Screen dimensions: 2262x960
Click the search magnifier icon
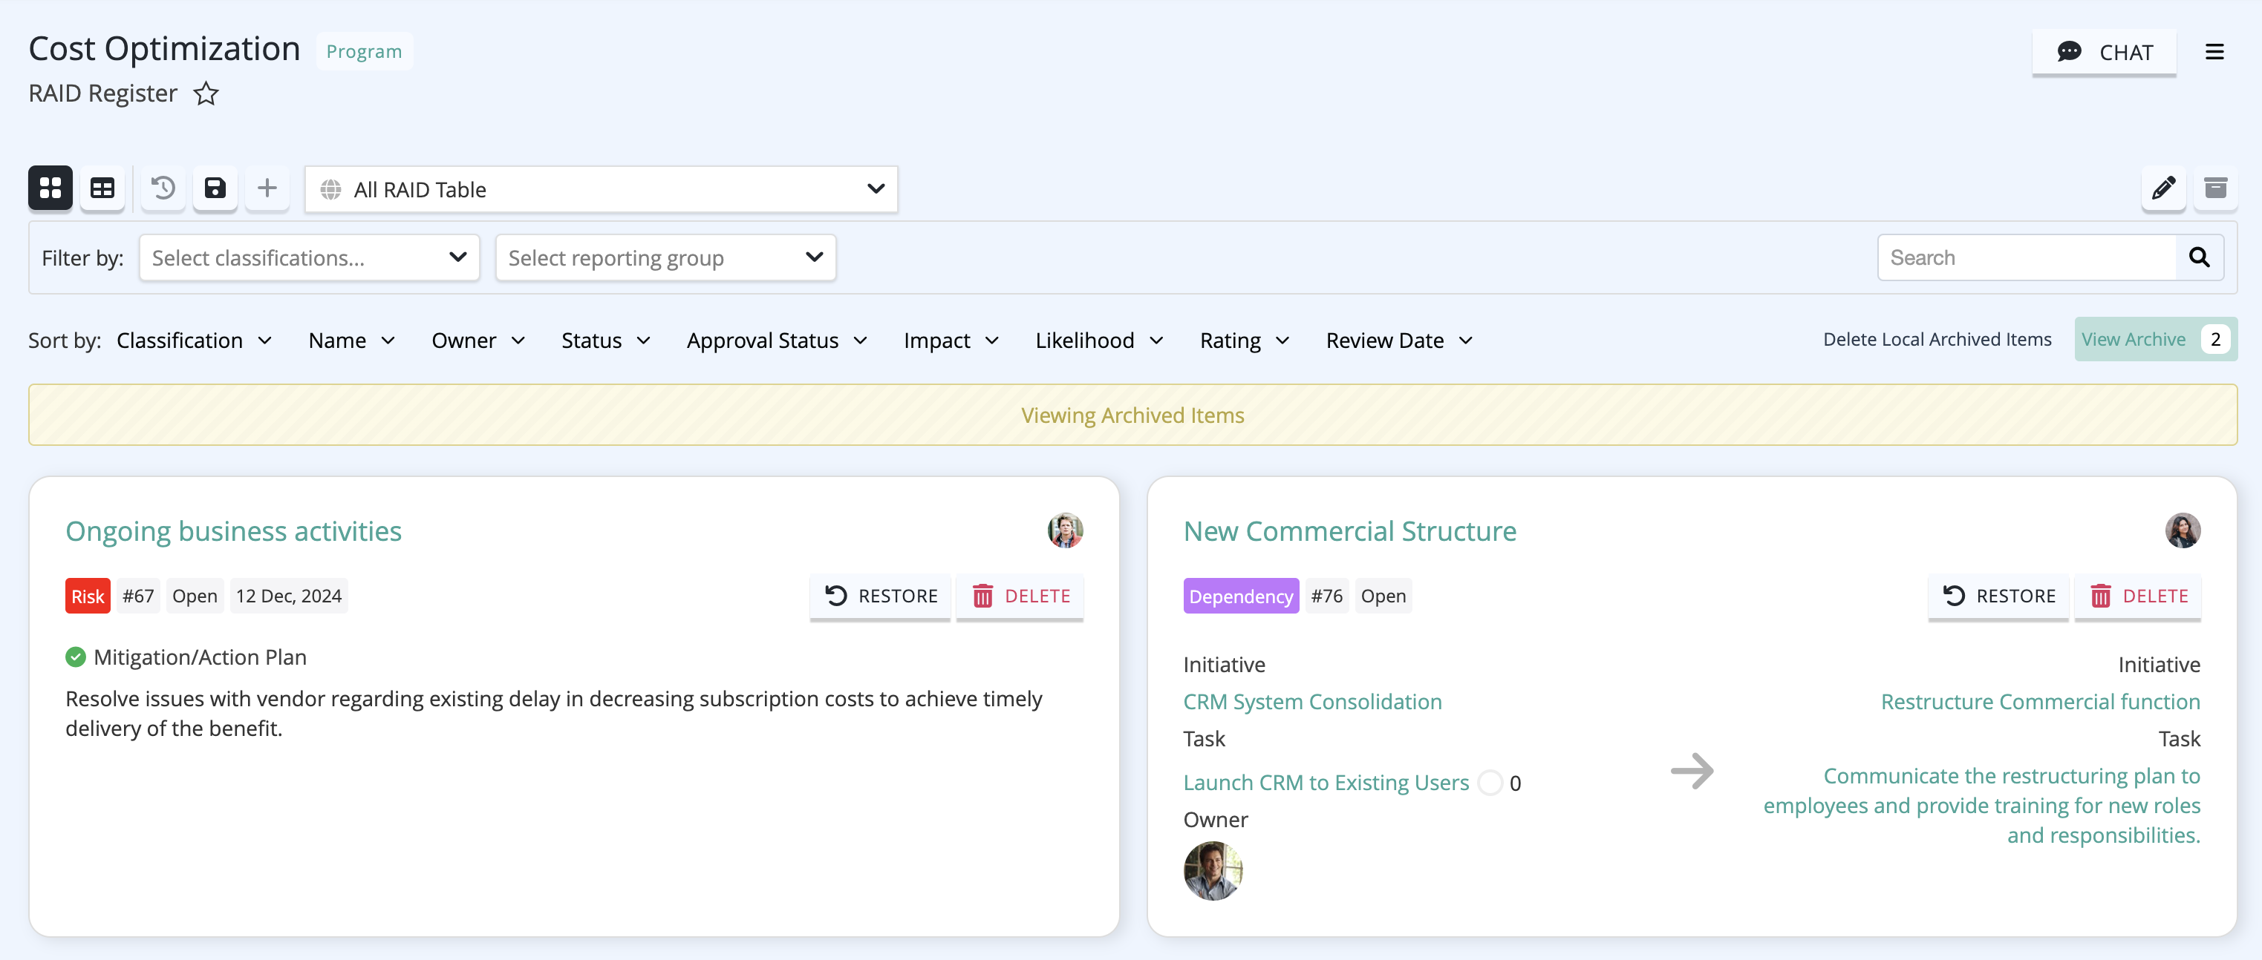[x=2199, y=257]
